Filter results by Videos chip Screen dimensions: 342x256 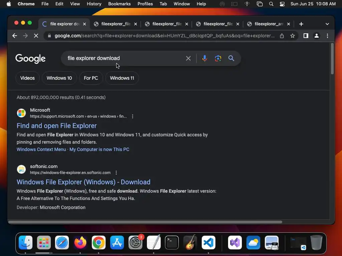pos(27,78)
